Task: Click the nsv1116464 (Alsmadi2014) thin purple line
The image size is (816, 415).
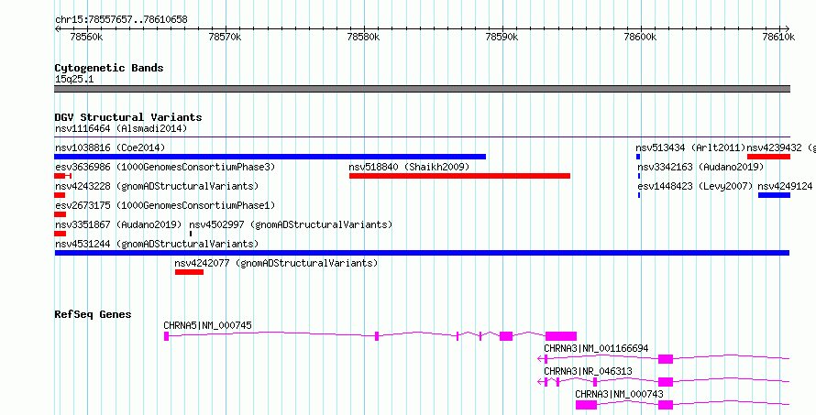Action: [422, 137]
